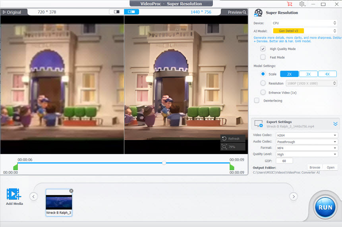Click the 720 * 378 resolution label
342x227 pixels.
[x=47, y=12]
